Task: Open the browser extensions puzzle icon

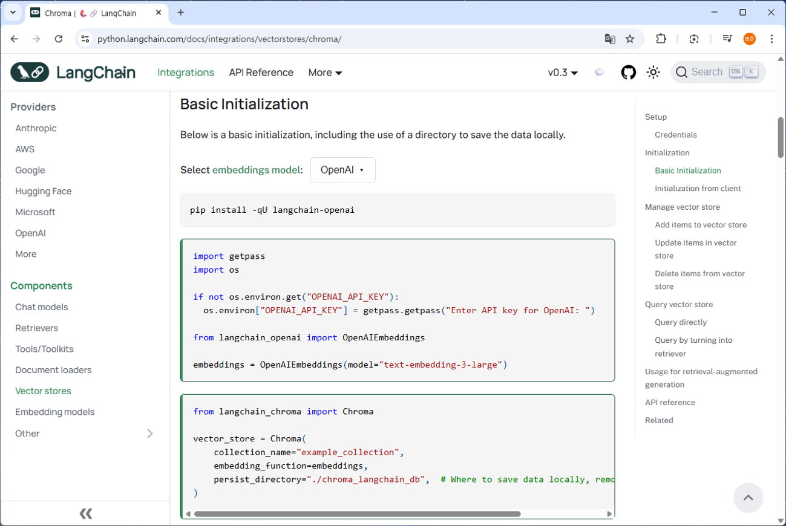Action: pos(661,39)
